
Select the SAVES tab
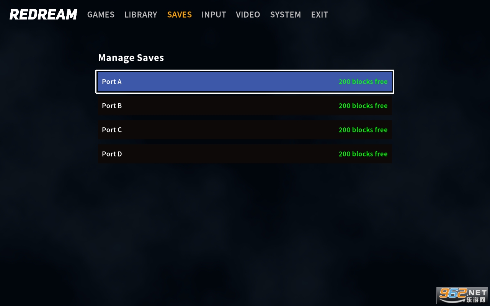click(179, 15)
